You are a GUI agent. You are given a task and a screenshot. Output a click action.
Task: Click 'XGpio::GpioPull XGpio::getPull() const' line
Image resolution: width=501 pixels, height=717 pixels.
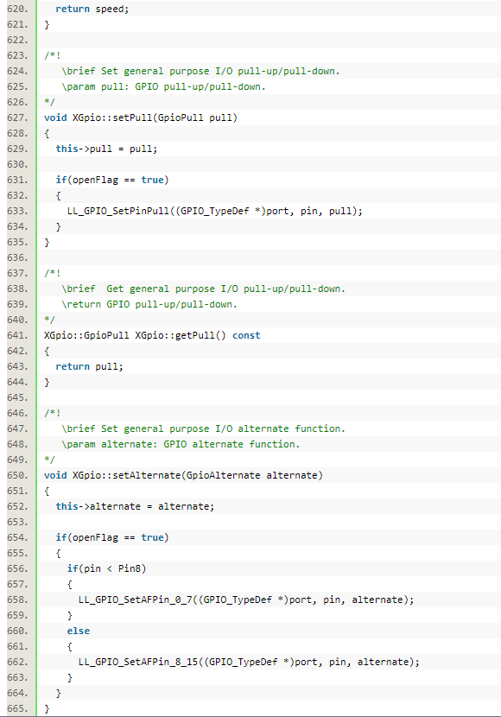tap(152, 335)
